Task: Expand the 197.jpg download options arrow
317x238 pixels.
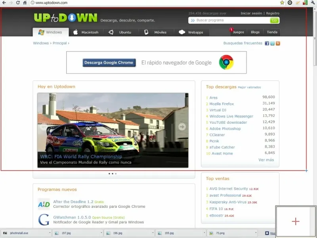Action: pos(101,233)
